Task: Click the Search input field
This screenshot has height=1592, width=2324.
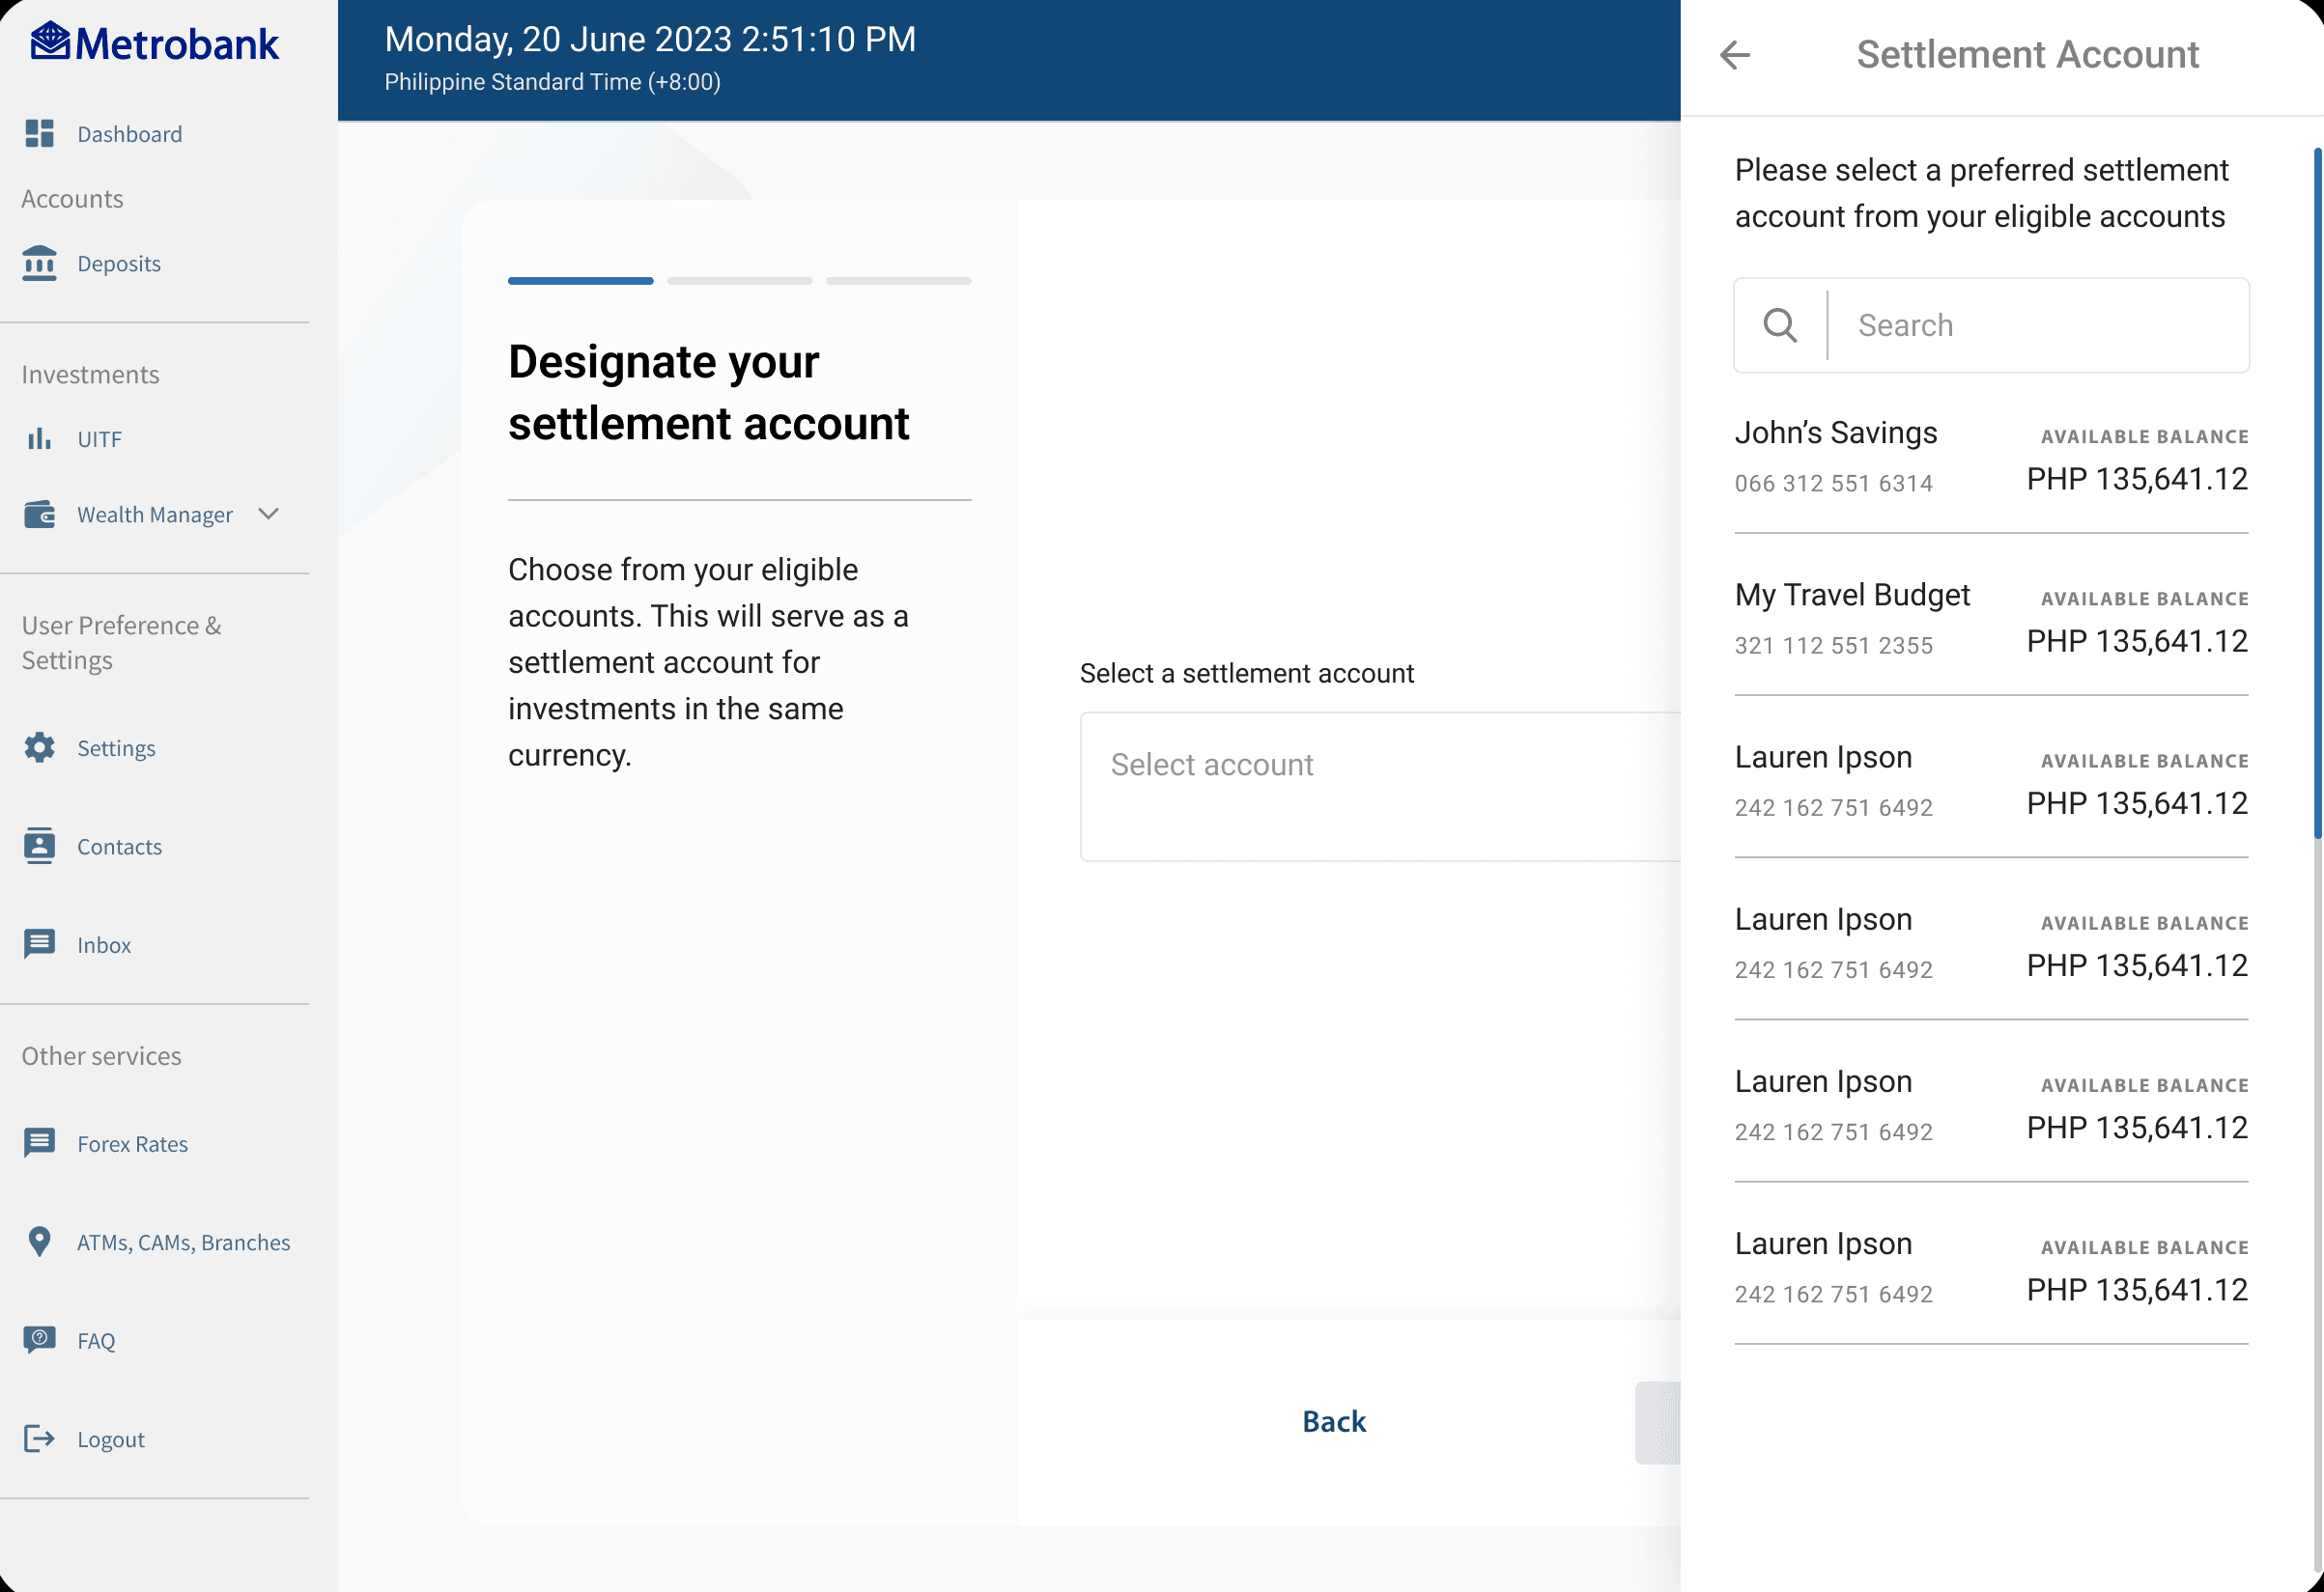Action: 1991,324
